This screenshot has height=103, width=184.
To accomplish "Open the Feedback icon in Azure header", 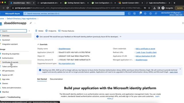I will tap(156, 13).
